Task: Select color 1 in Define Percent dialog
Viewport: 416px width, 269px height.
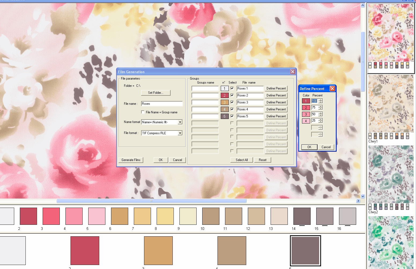Action: 306,101
